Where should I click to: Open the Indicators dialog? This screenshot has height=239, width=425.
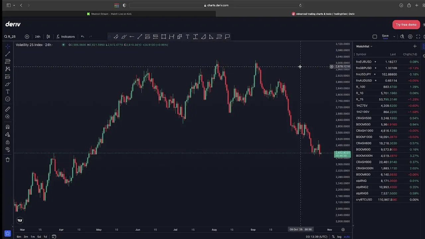click(65, 37)
